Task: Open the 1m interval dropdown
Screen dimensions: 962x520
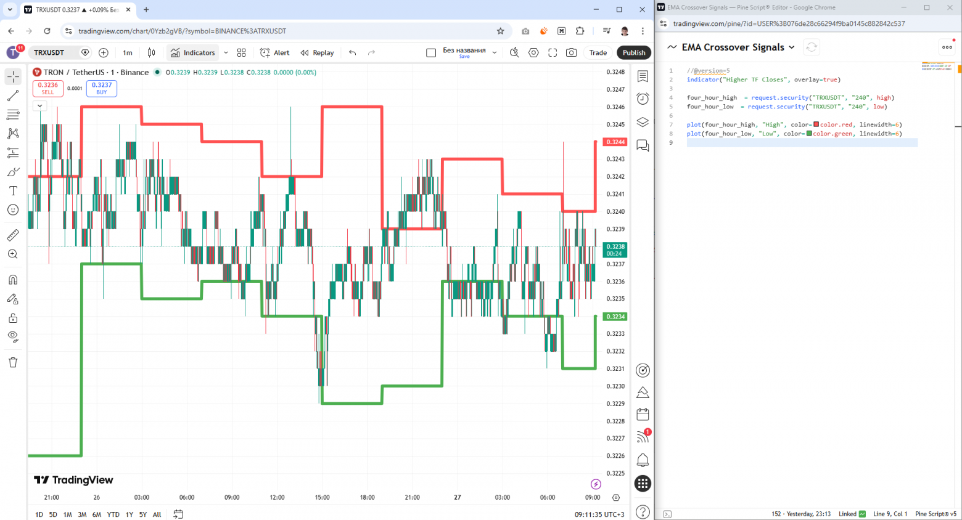Action: 128,53
